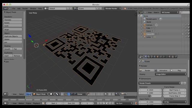The width and height of the screenshot is (192, 108).
Task: Toggle selectability arrow for Lamp
Action: coord(186,37)
